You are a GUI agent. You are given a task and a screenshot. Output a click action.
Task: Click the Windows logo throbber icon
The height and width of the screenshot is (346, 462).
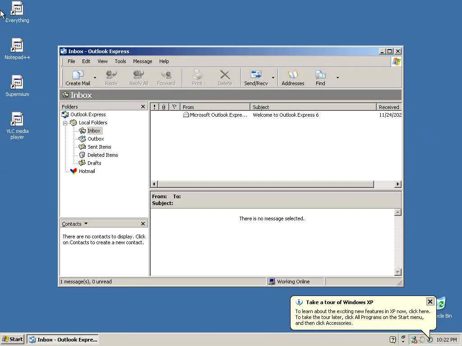click(396, 61)
